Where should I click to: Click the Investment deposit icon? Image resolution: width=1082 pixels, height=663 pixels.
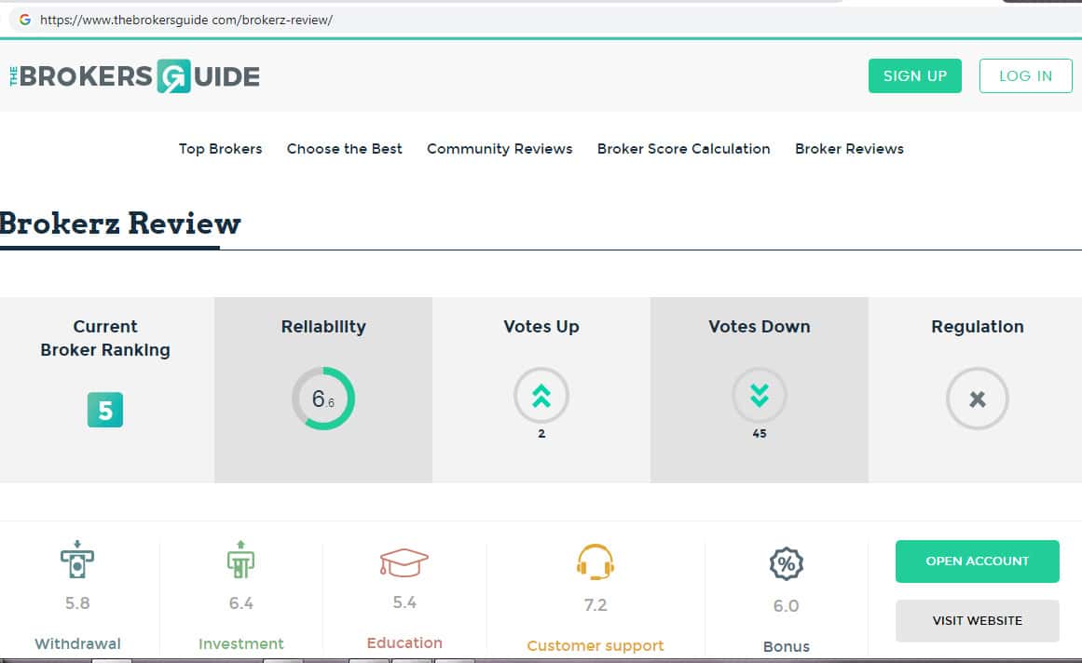coord(240,560)
